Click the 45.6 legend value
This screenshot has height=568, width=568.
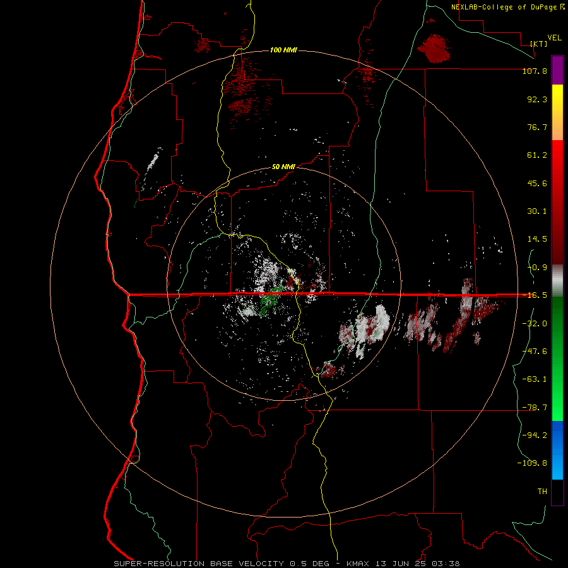537,183
